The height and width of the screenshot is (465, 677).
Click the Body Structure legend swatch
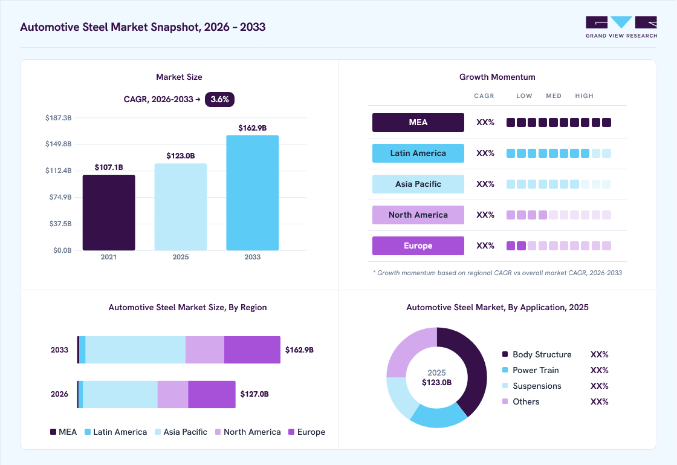(505, 354)
